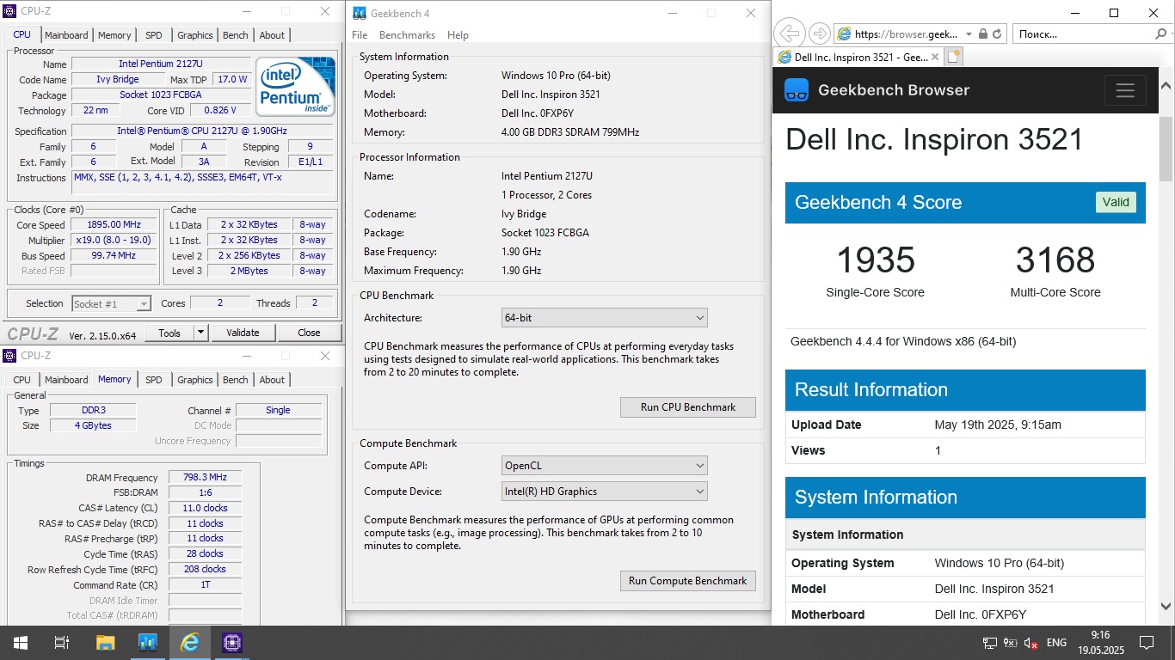1175x660 pixels.
Task: Click the Intel Pentium 2127U name field in CPU-Z
Action: (x=162, y=64)
